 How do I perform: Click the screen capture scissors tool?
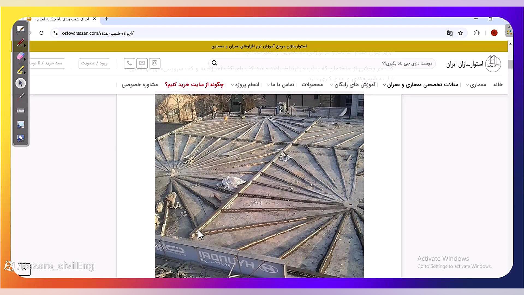click(x=20, y=124)
